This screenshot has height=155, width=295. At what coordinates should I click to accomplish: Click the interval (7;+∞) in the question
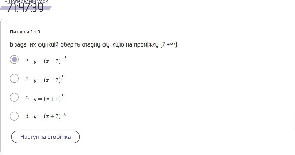[169, 45]
